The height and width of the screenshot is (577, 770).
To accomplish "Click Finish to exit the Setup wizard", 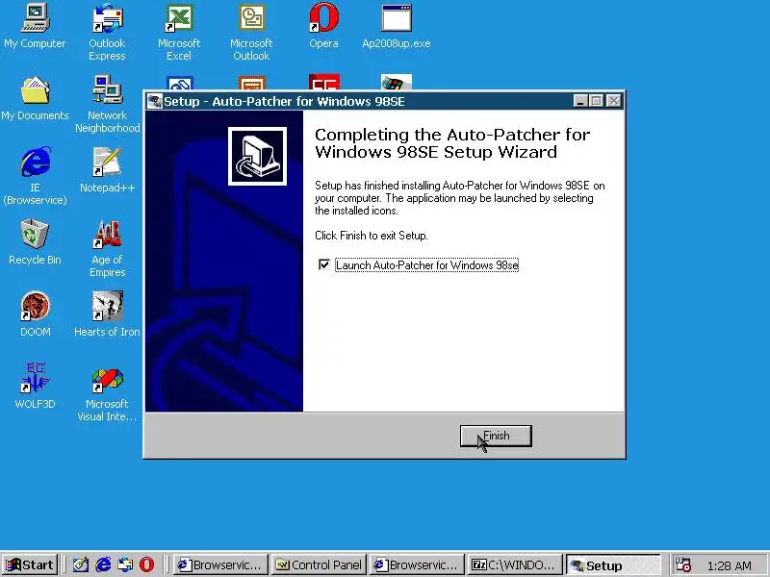I will [x=496, y=436].
